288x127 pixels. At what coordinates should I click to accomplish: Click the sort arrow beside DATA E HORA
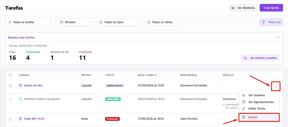(x=156, y=75)
